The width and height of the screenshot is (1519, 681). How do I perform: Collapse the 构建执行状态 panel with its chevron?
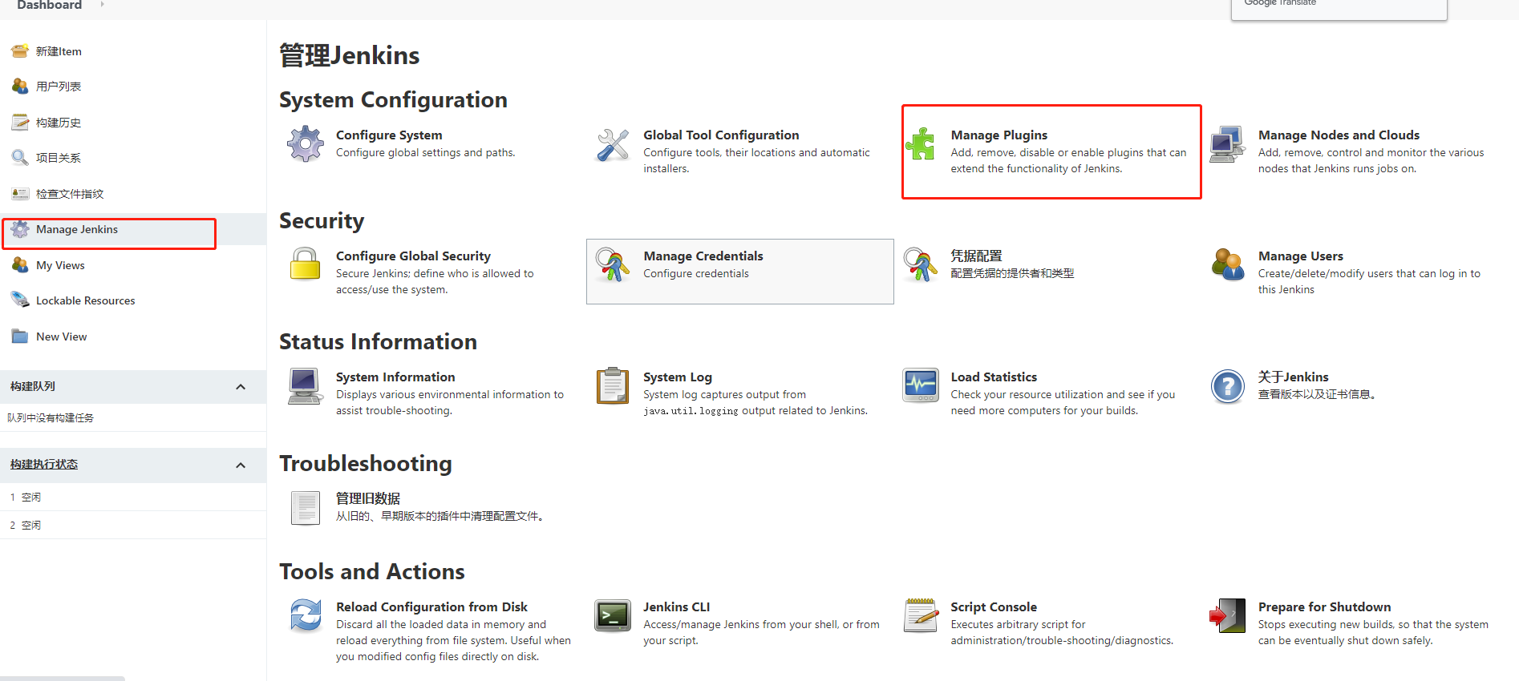(x=241, y=465)
